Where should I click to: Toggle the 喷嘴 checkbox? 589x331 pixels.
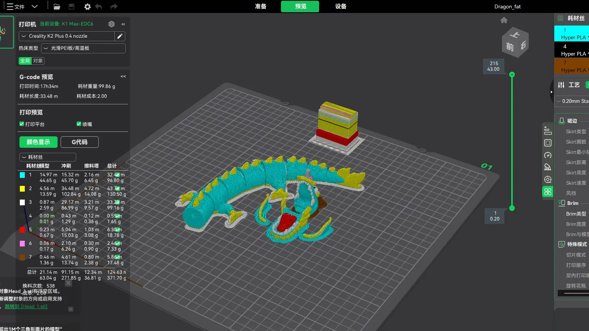79,124
